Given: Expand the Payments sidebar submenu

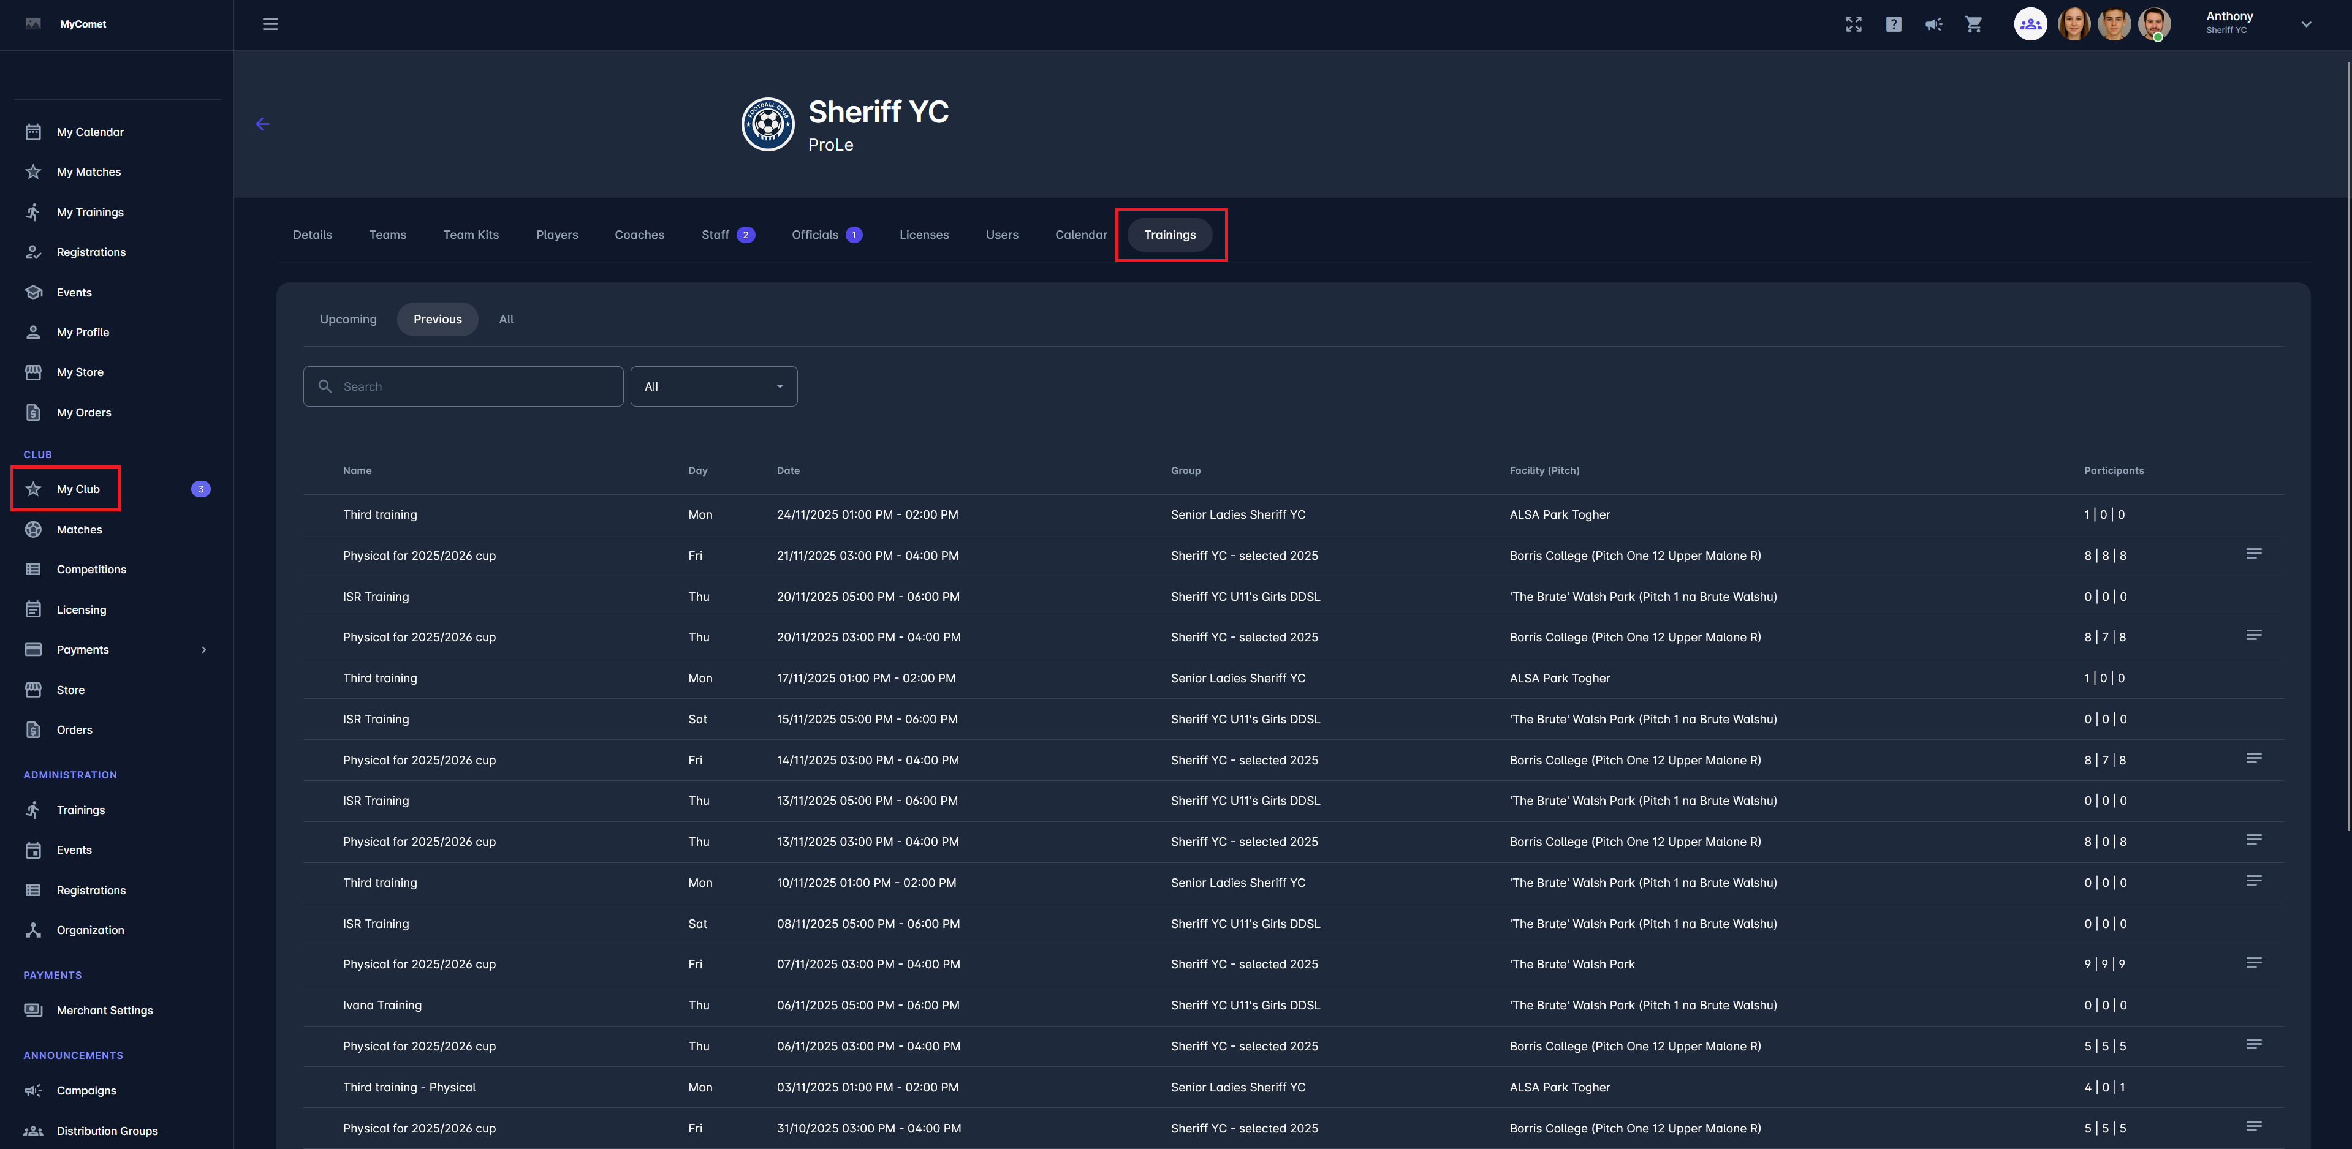Looking at the screenshot, I should pyautogui.click(x=203, y=650).
